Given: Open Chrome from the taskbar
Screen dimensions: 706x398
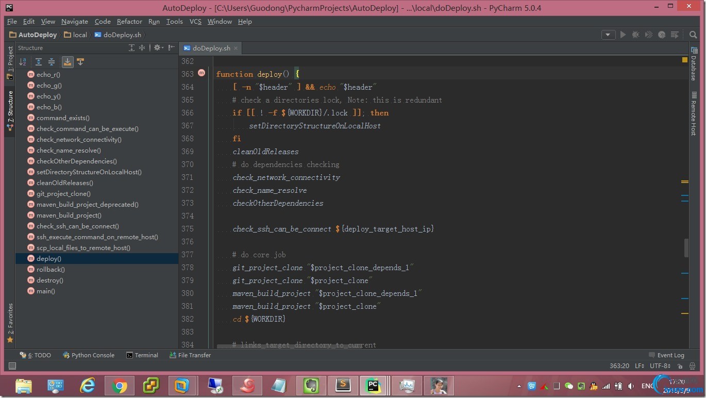Looking at the screenshot, I should [x=120, y=386].
